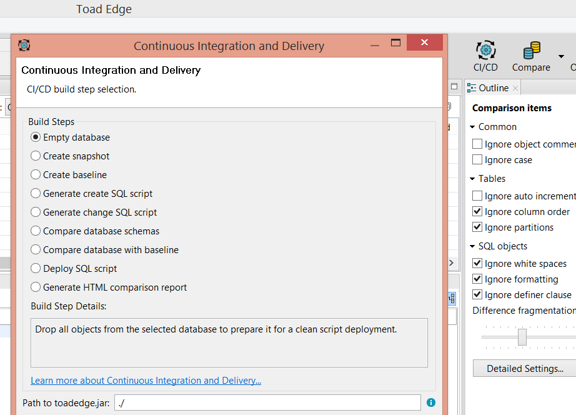Select Compare database with baseline
576x415 pixels.
pyautogui.click(x=35, y=249)
